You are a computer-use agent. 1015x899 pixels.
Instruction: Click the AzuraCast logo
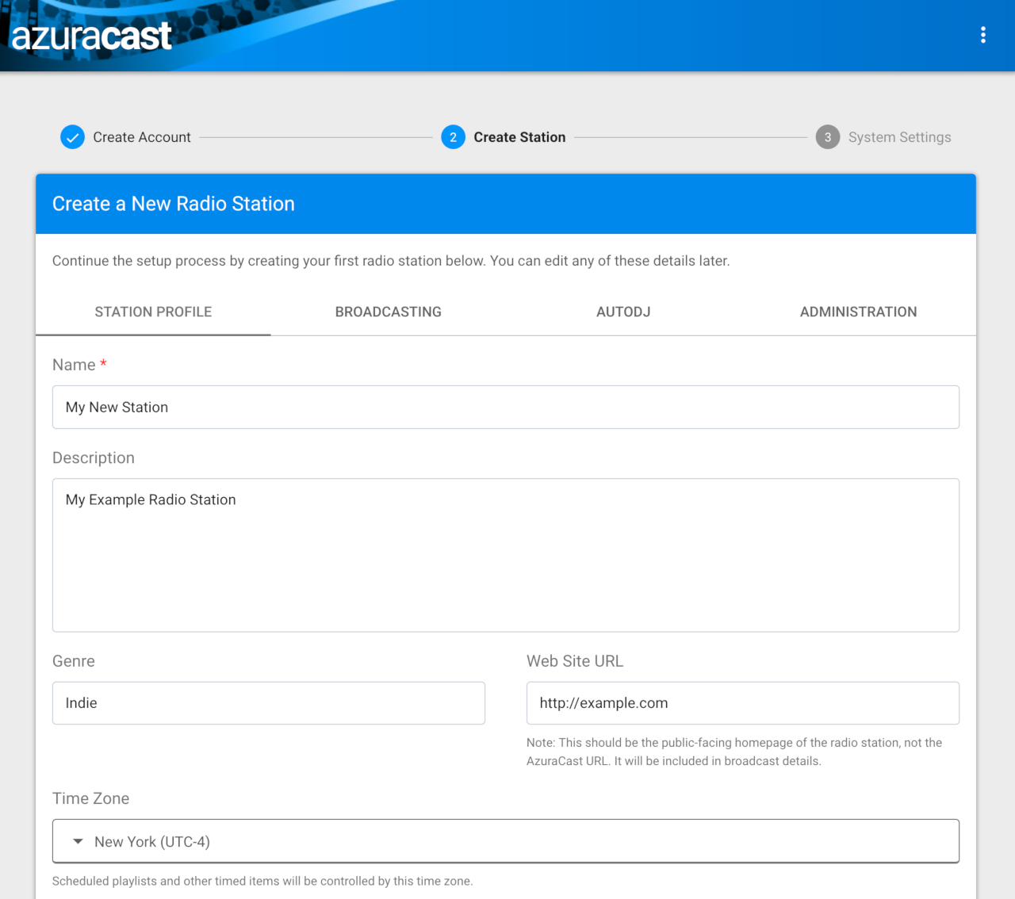pos(91,36)
